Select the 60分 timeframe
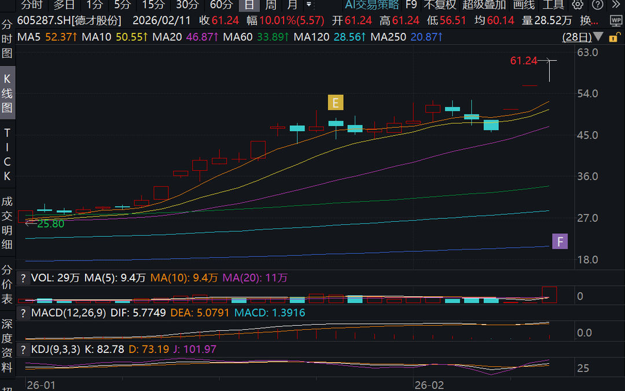625x391 pixels. tap(221, 5)
